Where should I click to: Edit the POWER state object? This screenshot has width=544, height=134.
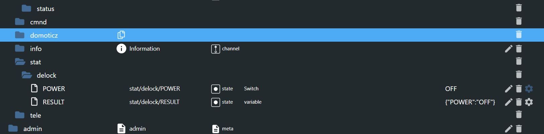point(508,89)
